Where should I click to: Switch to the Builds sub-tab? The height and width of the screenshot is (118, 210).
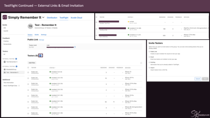(x=37, y=35)
